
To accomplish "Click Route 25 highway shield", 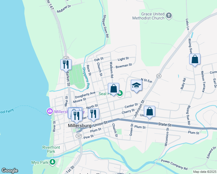I will (x=159, y=76).
